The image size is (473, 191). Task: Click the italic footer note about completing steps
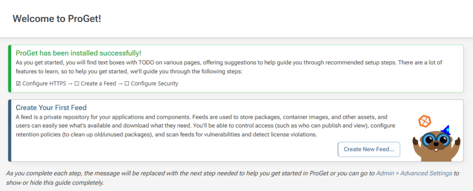coord(185,178)
